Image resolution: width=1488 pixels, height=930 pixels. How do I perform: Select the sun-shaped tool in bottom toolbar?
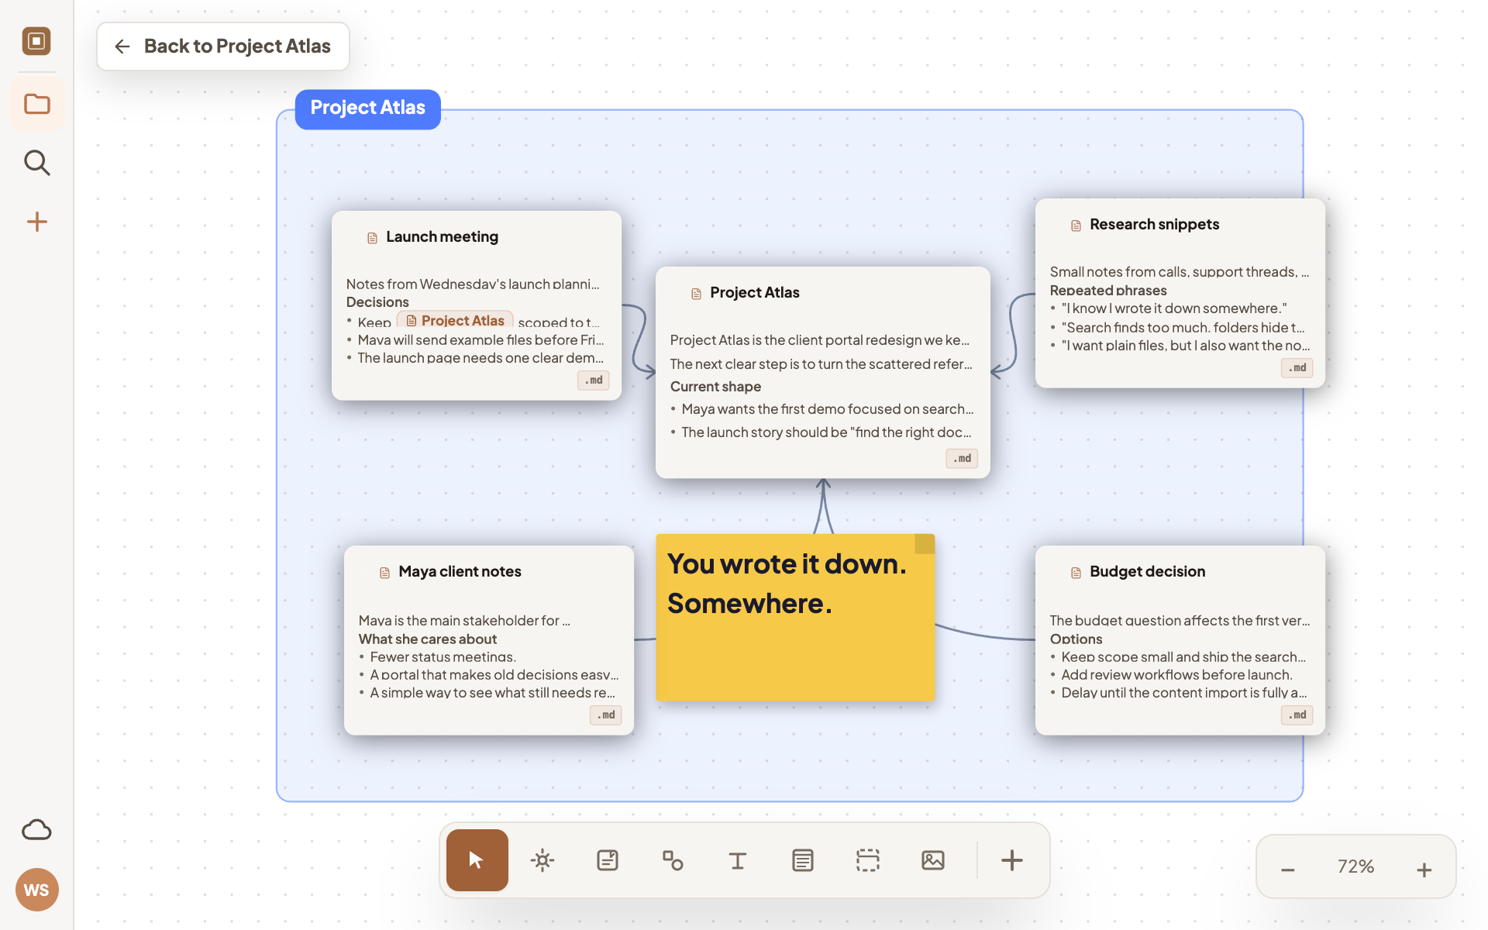pos(542,860)
